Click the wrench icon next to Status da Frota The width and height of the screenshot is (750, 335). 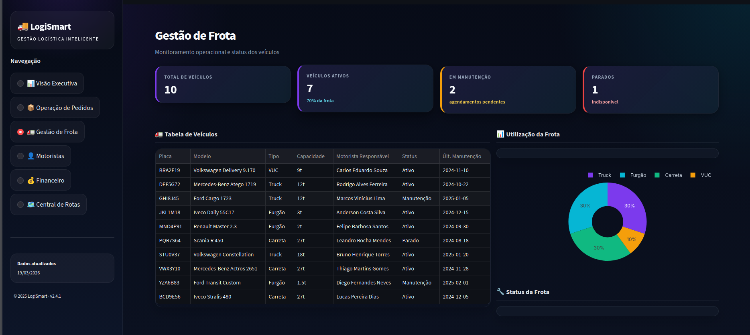[500, 292]
